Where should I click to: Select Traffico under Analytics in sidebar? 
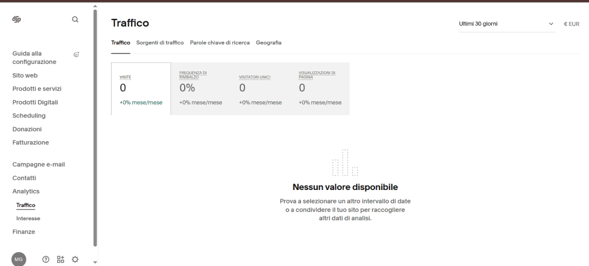click(x=25, y=205)
